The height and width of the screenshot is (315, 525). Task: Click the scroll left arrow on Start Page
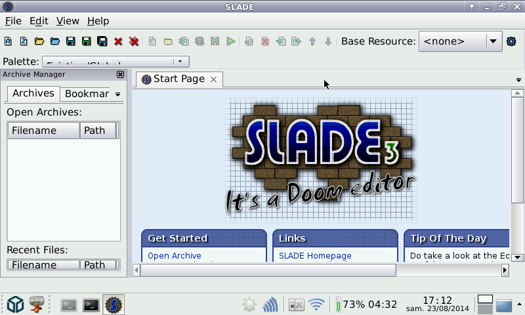click(136, 270)
